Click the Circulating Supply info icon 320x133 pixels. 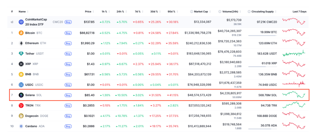tap(249, 12)
